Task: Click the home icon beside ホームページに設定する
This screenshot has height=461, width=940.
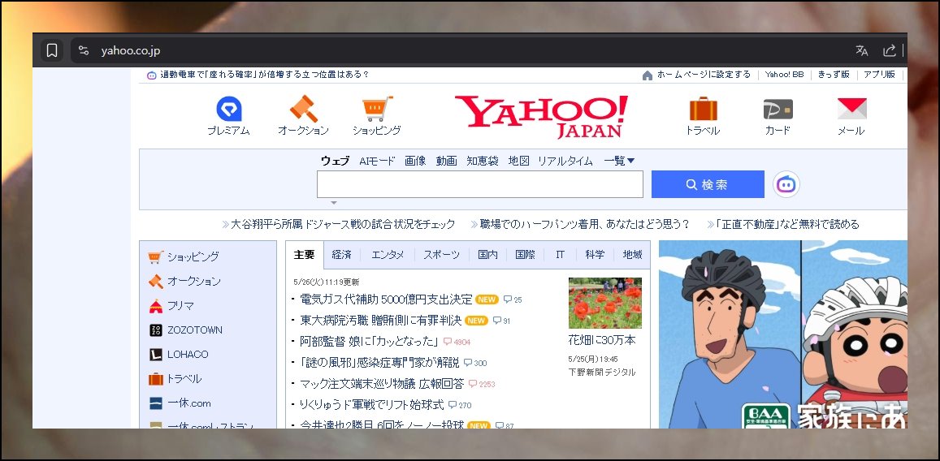Action: pos(648,75)
